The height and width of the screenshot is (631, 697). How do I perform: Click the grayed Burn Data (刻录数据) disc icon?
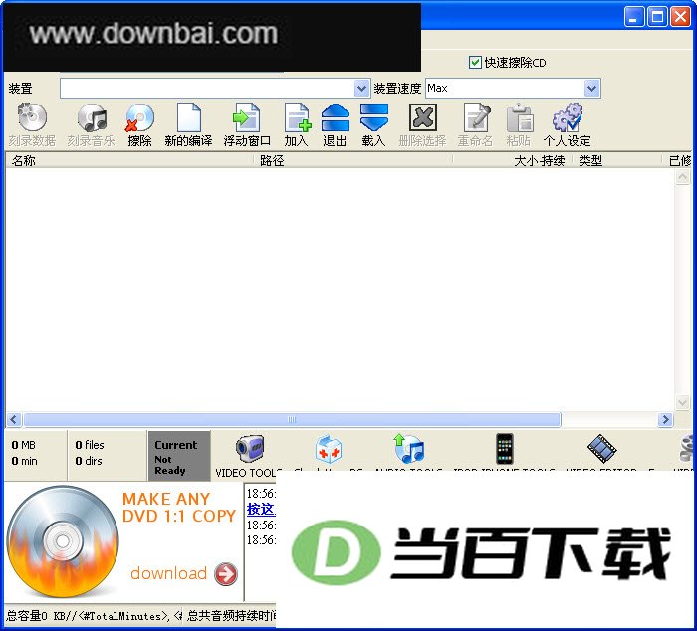pyautogui.click(x=32, y=118)
